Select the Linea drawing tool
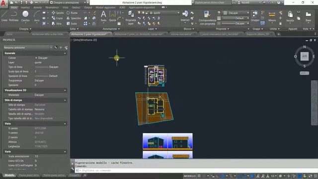 (x=4, y=16)
